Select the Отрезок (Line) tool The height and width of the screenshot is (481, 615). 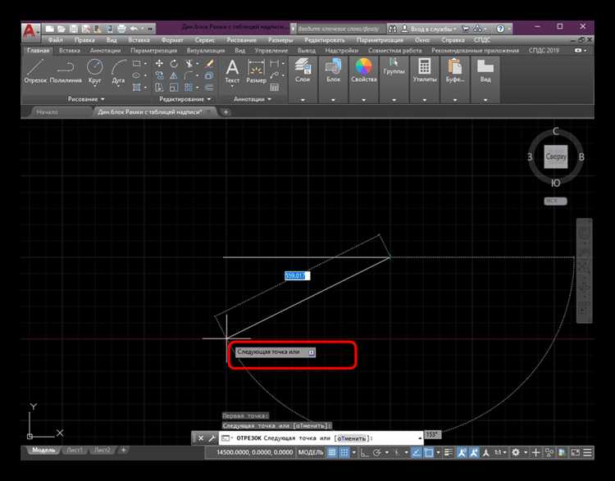pos(35,71)
